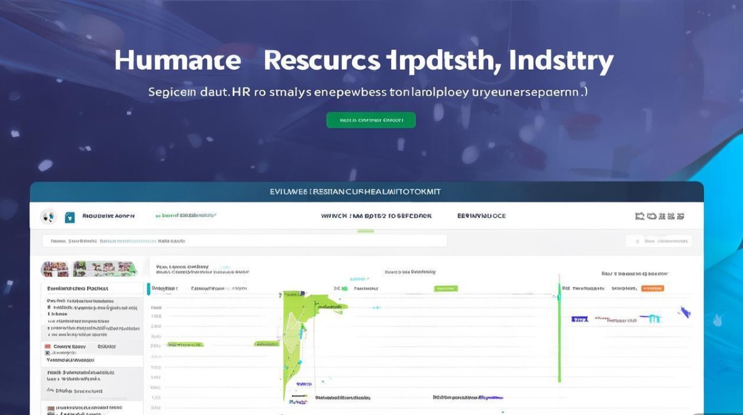The width and height of the screenshot is (743, 415).
Task: Click the wide photo strip thumbnail in sidebar
Action: point(105,269)
